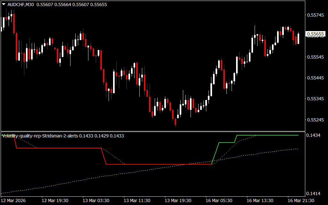Click the 0.55345 price scale label
Screen dimensions: 328x205
(315, 99)
